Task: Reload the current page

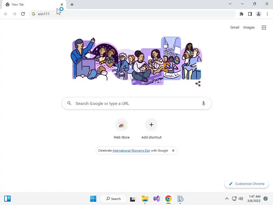Action: 23,14
